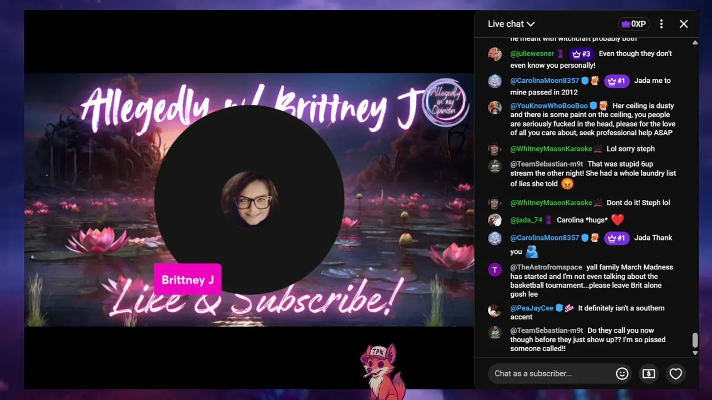Click @CarolinaMoon8357 in the 'Jada Thank you' message
Viewport: 712px width, 400px height.
[x=545, y=238]
